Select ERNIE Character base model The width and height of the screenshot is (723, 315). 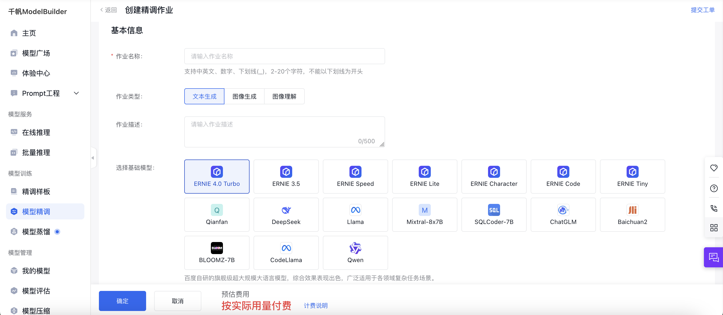pyautogui.click(x=494, y=176)
